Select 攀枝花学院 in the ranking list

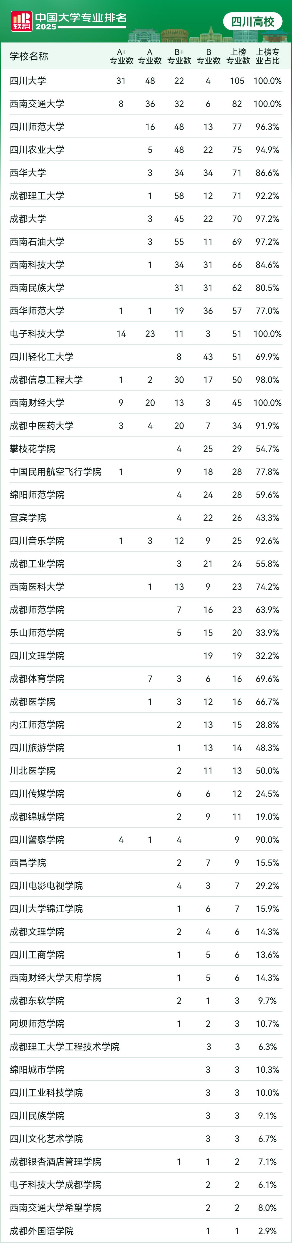click(x=32, y=449)
